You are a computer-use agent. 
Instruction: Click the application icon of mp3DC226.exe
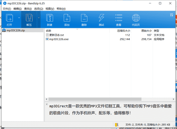47,39
